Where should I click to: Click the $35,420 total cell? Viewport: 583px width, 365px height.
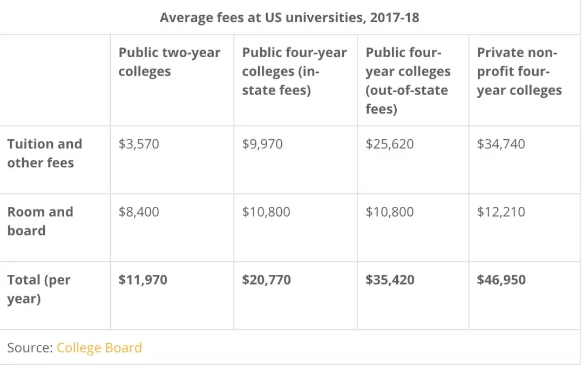coord(390,280)
